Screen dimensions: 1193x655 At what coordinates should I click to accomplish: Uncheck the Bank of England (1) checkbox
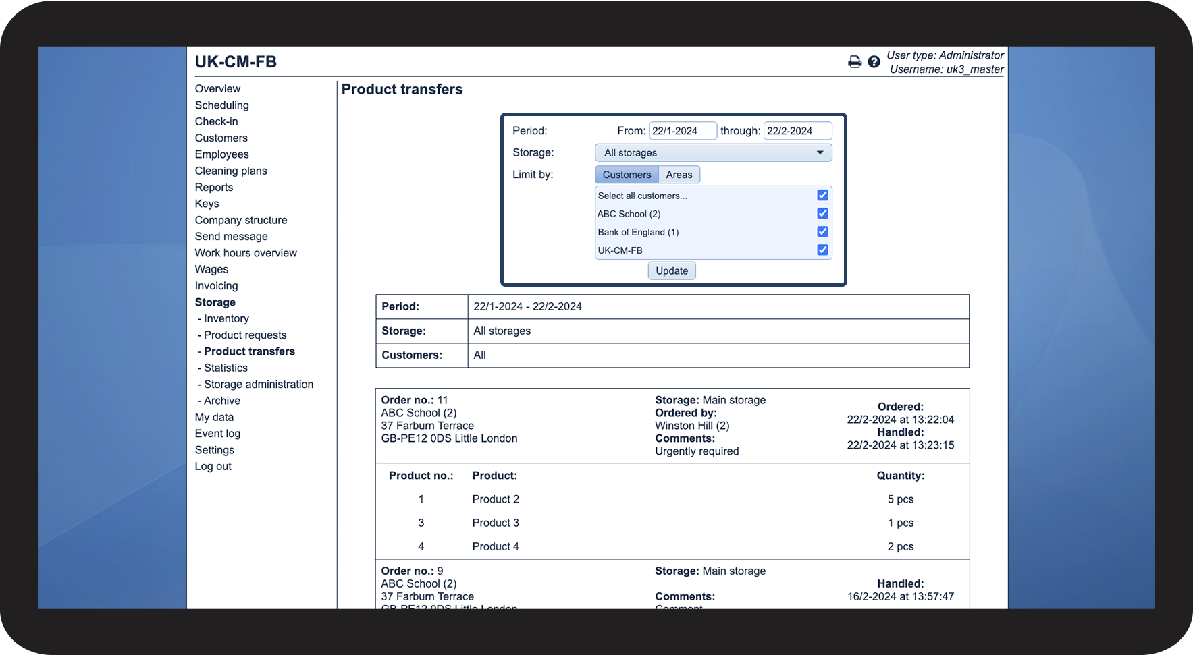tap(822, 231)
